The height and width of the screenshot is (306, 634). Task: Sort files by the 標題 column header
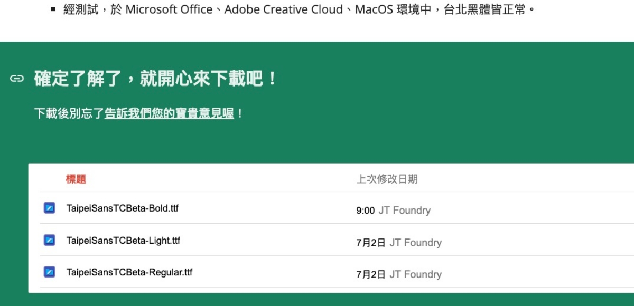pos(76,179)
